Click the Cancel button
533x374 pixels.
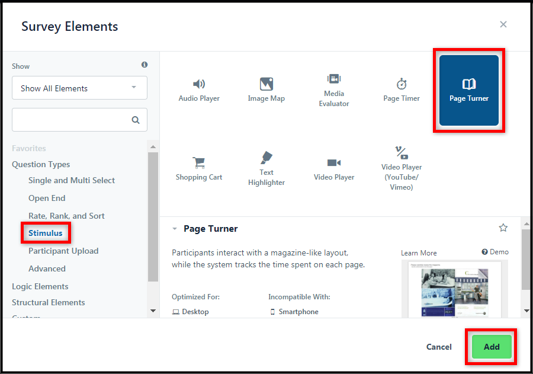click(x=439, y=347)
